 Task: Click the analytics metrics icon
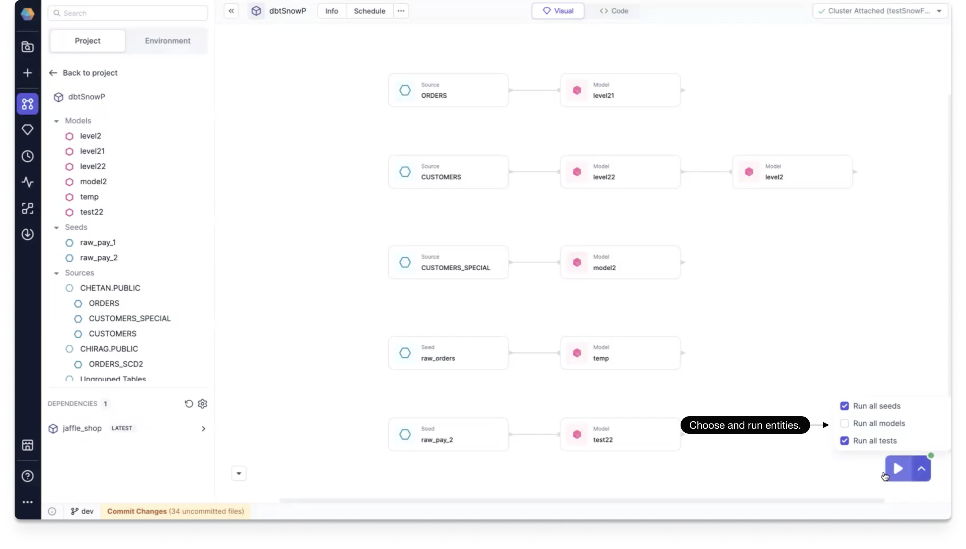[27, 183]
